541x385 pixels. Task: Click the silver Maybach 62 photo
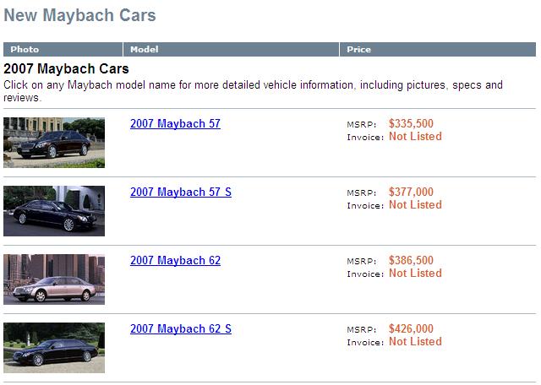pos(54,279)
